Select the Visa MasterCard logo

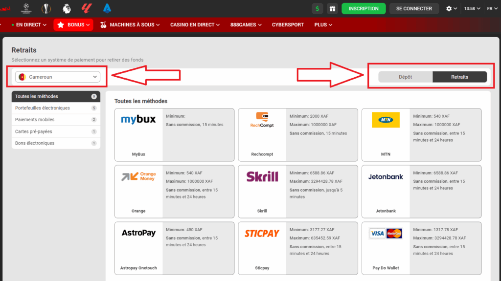point(386,234)
